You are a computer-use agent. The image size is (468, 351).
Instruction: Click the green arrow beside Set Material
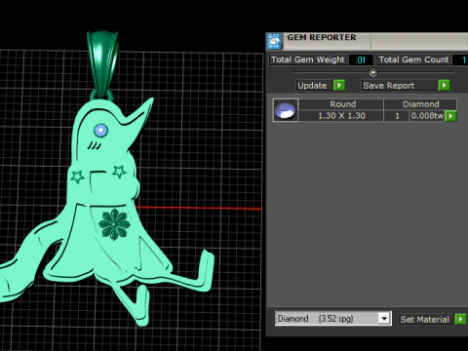tap(460, 320)
